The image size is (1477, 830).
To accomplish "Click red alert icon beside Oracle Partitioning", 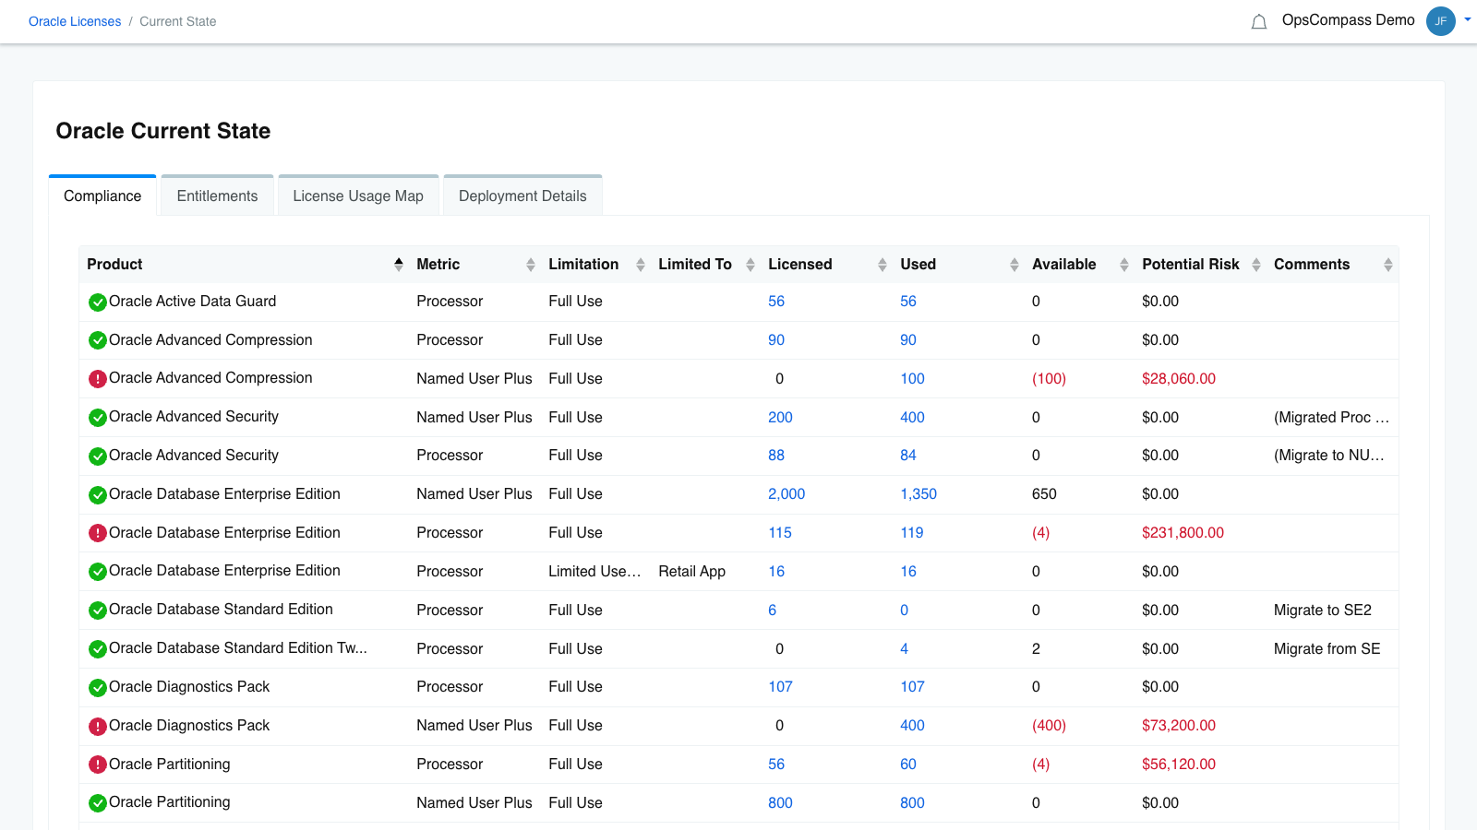I will tap(97, 765).
